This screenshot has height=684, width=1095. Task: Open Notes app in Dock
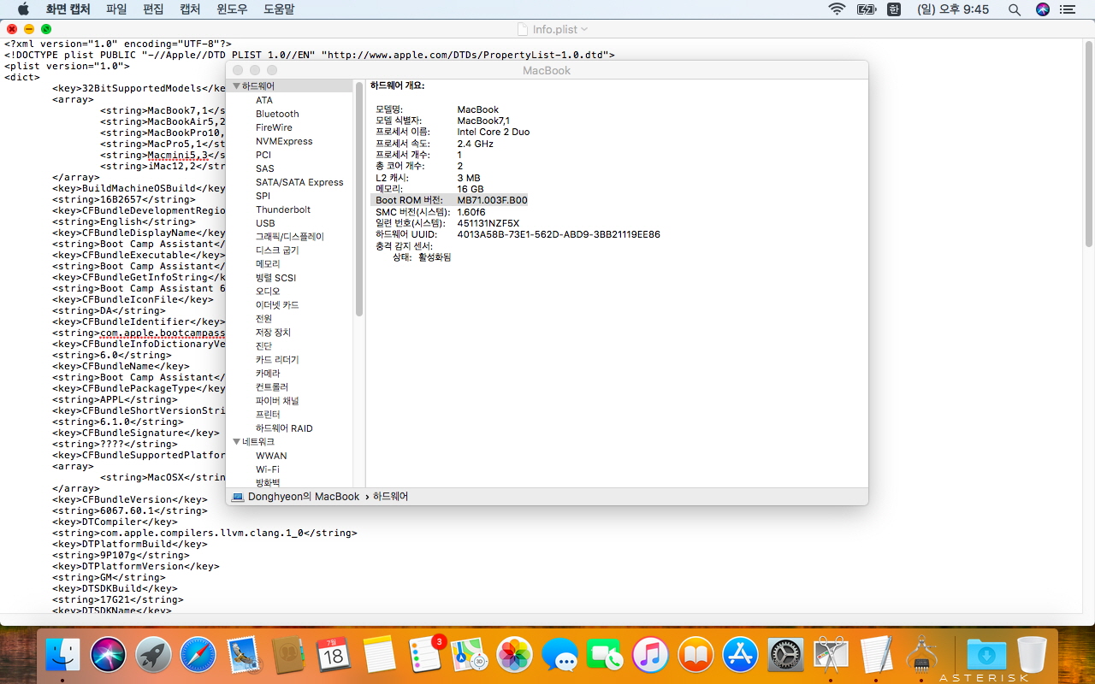click(380, 656)
